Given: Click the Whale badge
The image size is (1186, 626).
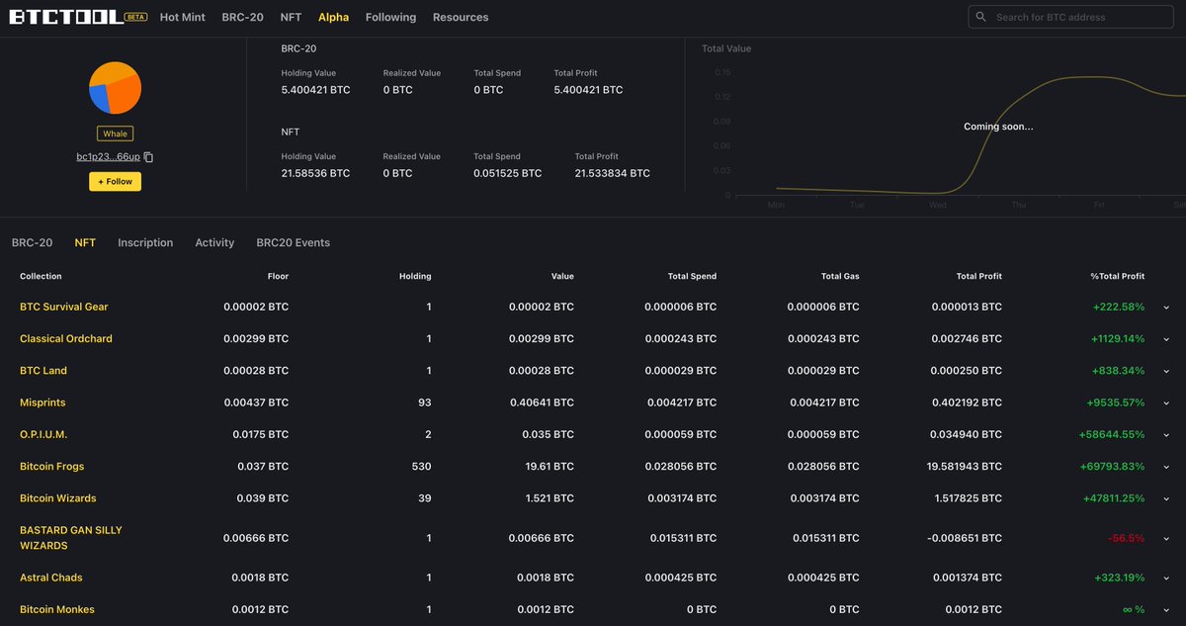Looking at the screenshot, I should (x=115, y=134).
